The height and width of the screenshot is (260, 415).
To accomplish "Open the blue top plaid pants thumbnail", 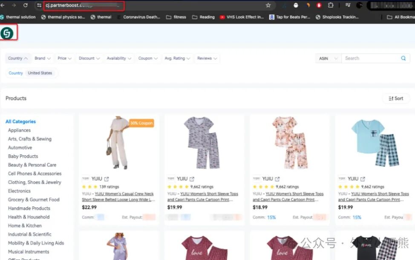I will (x=375, y=142).
